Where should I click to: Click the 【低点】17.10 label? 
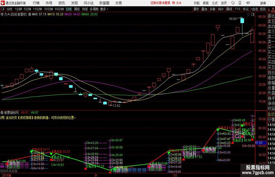click(95, 166)
